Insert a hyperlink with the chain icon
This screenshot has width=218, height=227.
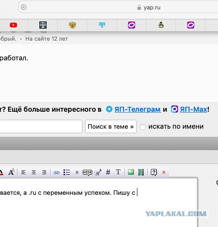tap(56, 172)
